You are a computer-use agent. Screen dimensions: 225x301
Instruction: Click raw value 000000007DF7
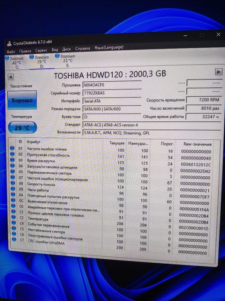pyautogui.click(x=195, y=197)
